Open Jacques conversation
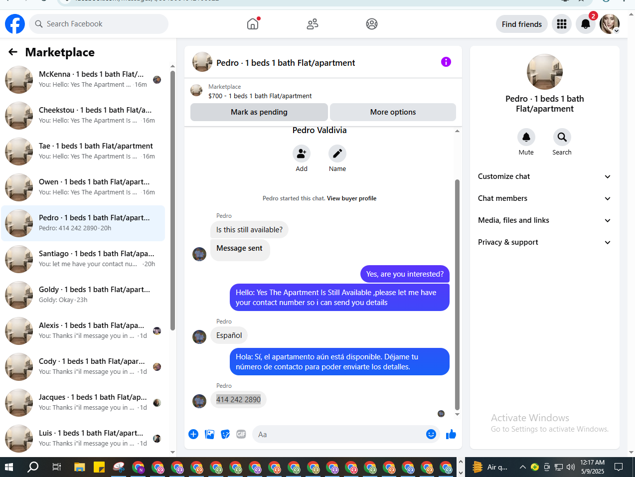 pyautogui.click(x=83, y=403)
